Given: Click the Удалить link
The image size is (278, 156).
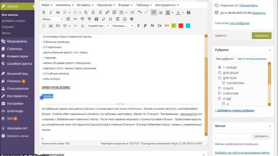Looking at the screenshot, I should (221, 36).
